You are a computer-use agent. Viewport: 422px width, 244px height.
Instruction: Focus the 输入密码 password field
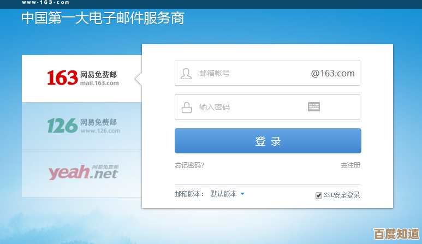click(246, 107)
